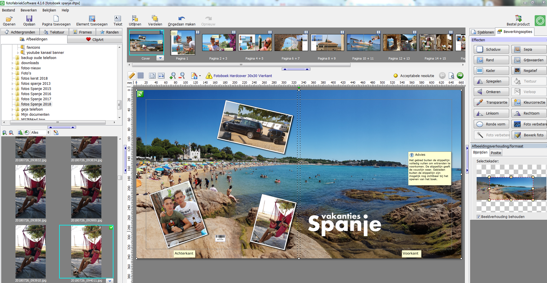Switch to the ClipArt tab
This screenshot has width=547, height=283.
pyautogui.click(x=95, y=40)
